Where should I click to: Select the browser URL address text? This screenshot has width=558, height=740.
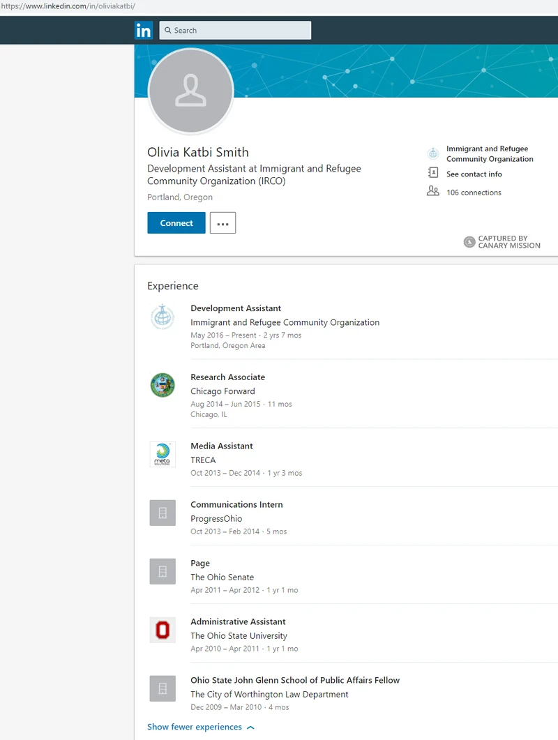pos(68,6)
